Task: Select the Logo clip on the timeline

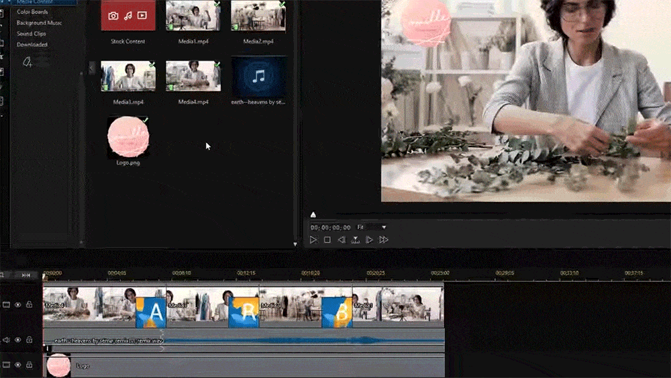Action: (244, 366)
